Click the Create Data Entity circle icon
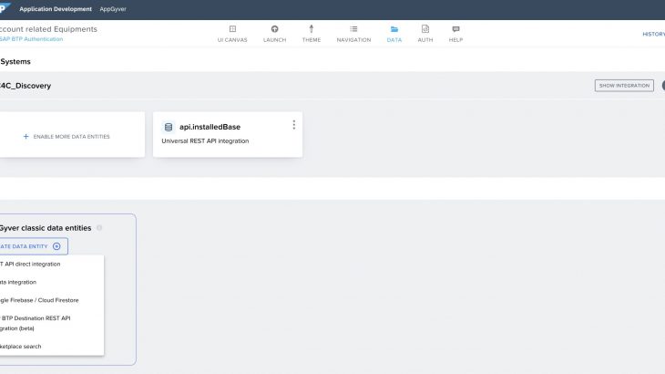This screenshot has height=374, width=665. pos(56,246)
